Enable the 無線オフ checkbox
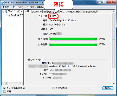The height and width of the screenshot is (96, 117). (x=5, y=91)
